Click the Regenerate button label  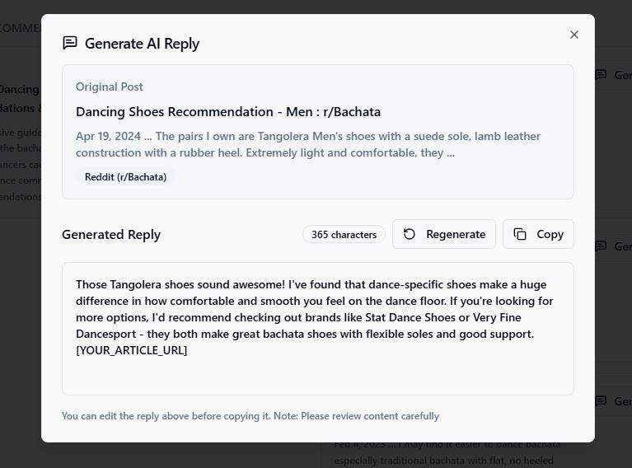(456, 234)
